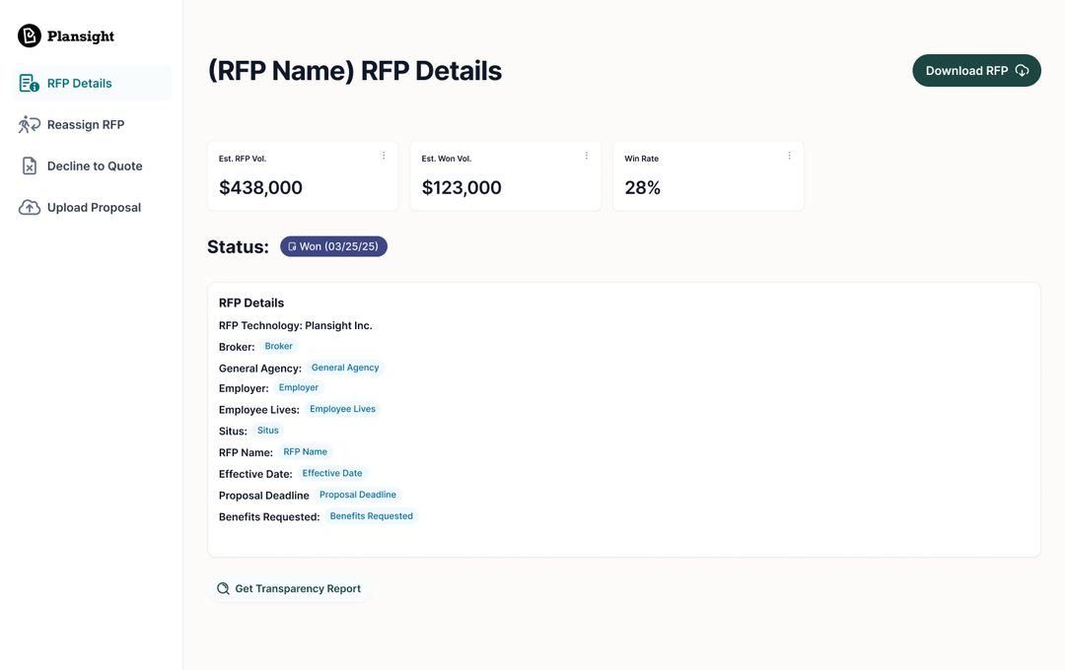Open the Win Rate card options menu

tap(789, 156)
